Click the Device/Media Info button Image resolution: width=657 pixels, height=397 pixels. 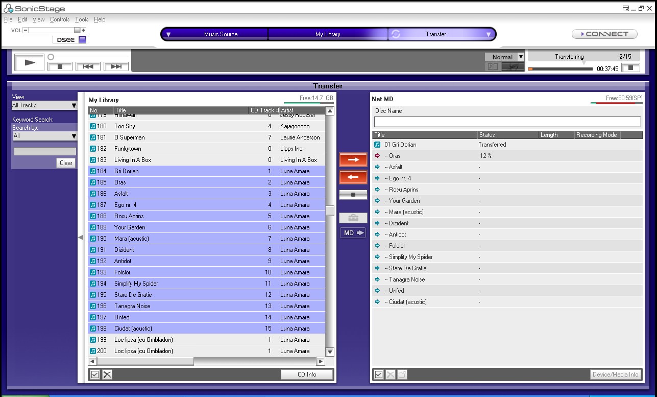coord(616,375)
